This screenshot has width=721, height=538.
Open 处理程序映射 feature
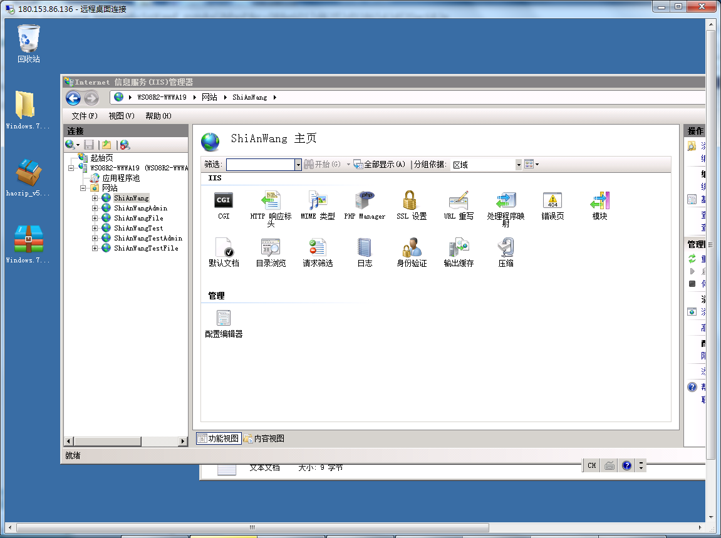tap(506, 209)
